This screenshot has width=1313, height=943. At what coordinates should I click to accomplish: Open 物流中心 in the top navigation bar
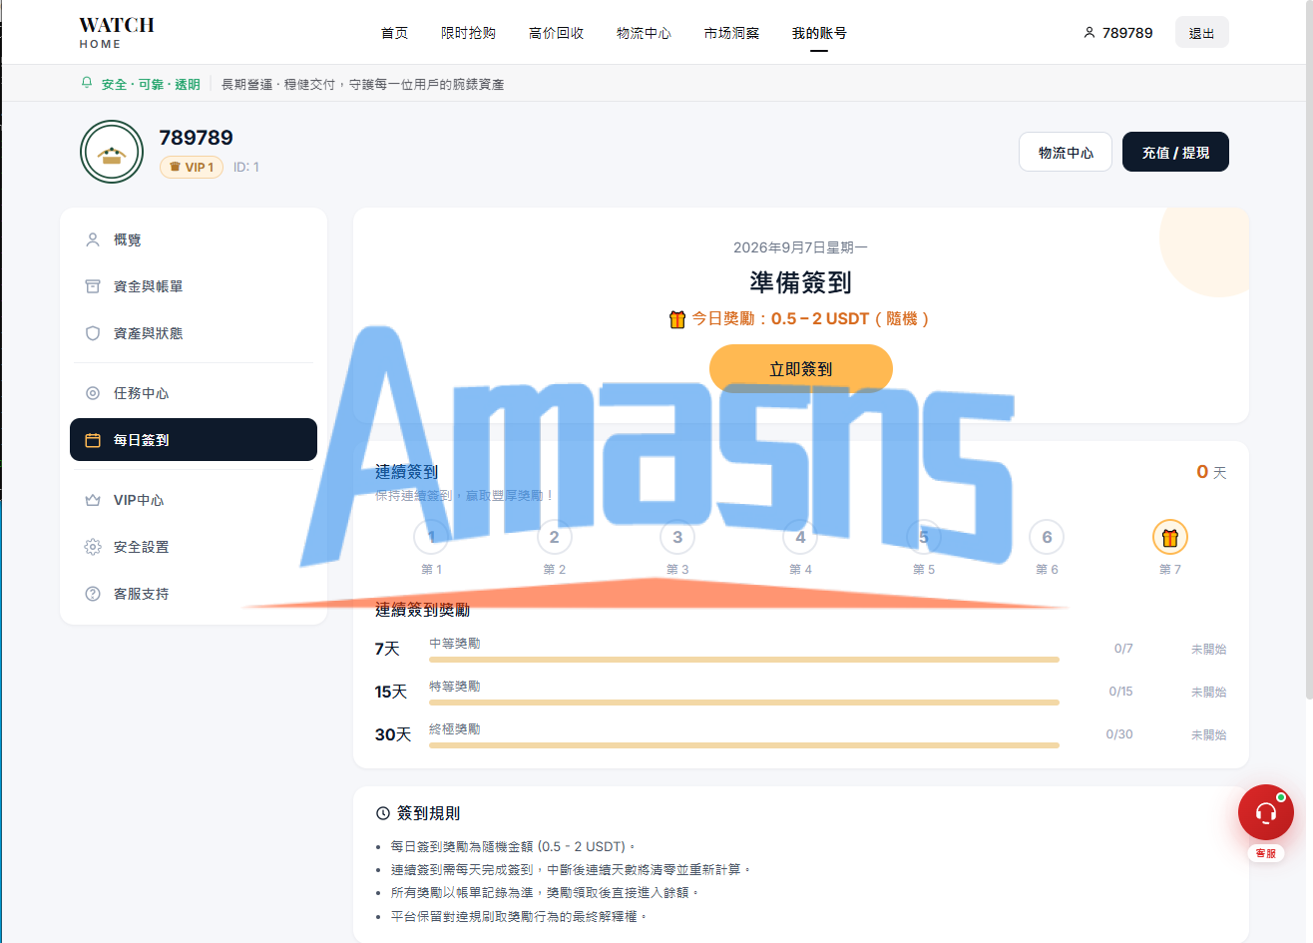(x=645, y=33)
